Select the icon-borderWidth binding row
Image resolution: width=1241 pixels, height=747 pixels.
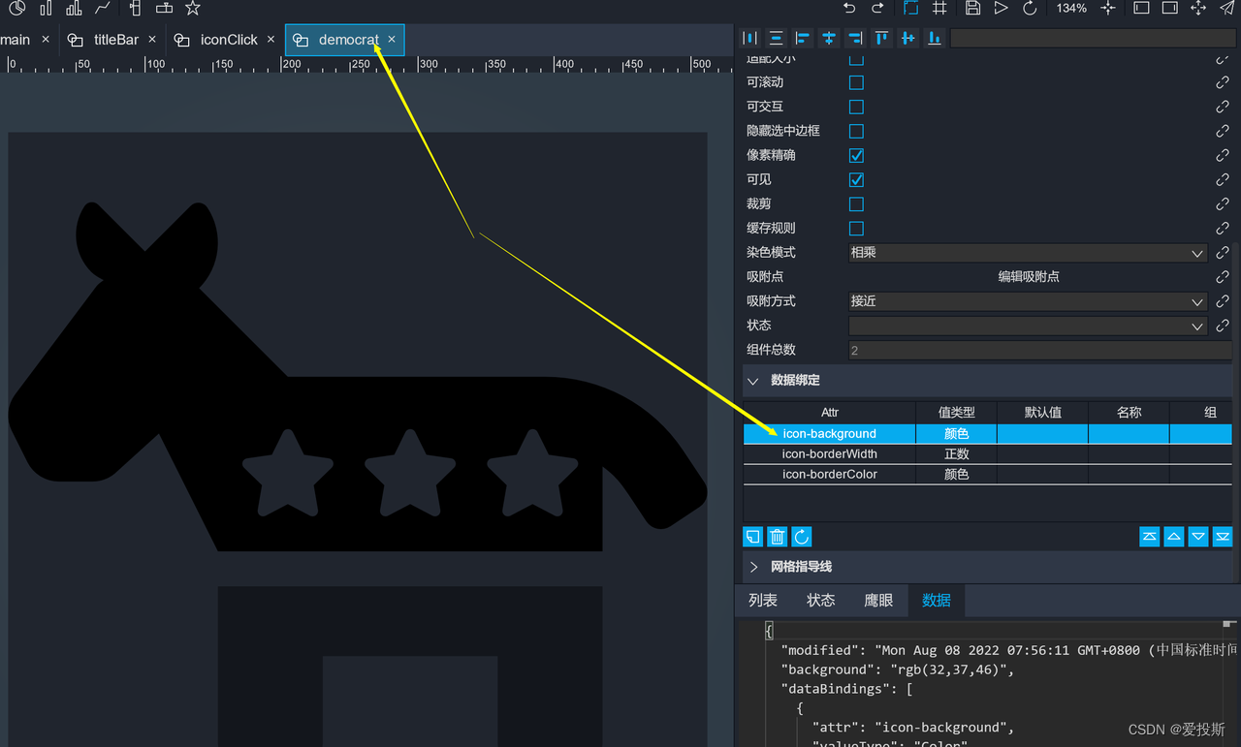987,454
